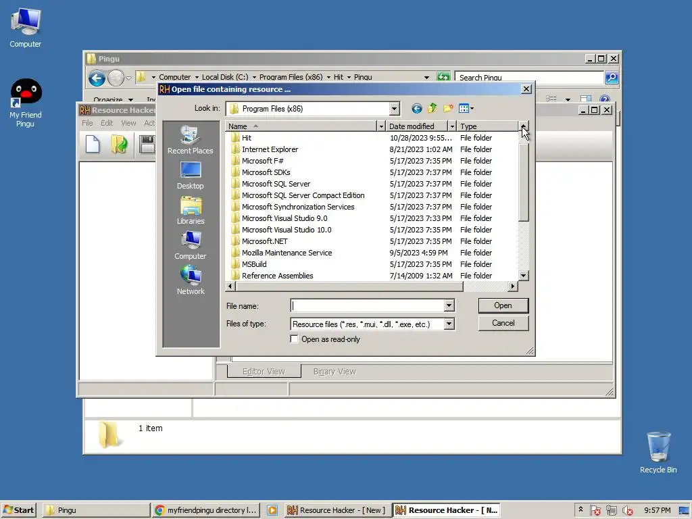Select the Recycle Bin desktop icon
This screenshot has width=692, height=519.
(658, 453)
